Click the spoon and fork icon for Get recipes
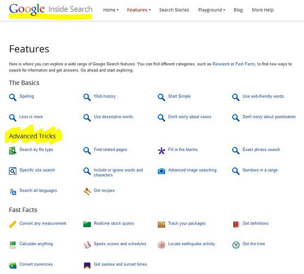Viewport: 304px width, 274px height. (x=87, y=191)
